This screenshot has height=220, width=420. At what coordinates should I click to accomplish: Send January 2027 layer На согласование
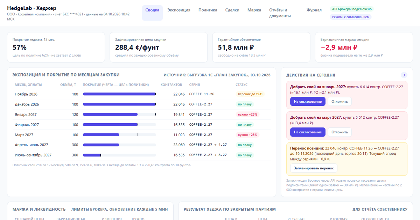[x=308, y=102]
